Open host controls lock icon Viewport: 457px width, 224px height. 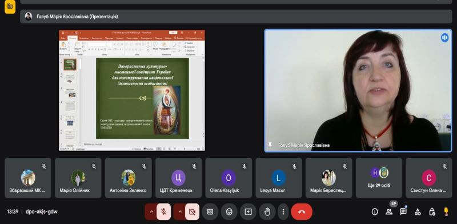(432, 212)
